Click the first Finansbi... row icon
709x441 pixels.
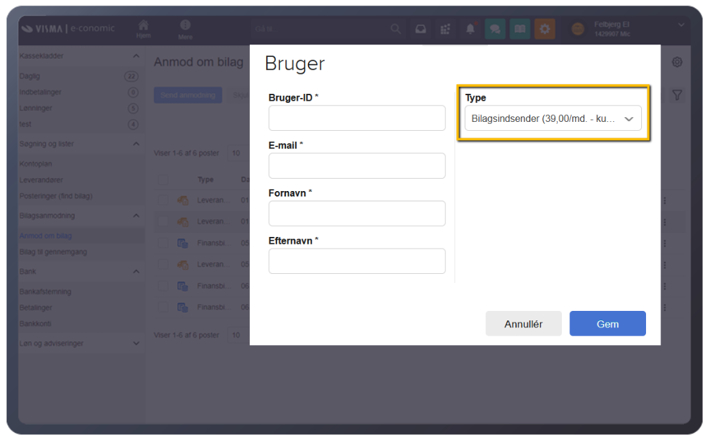point(183,243)
